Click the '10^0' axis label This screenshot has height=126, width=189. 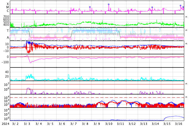[7, 119]
